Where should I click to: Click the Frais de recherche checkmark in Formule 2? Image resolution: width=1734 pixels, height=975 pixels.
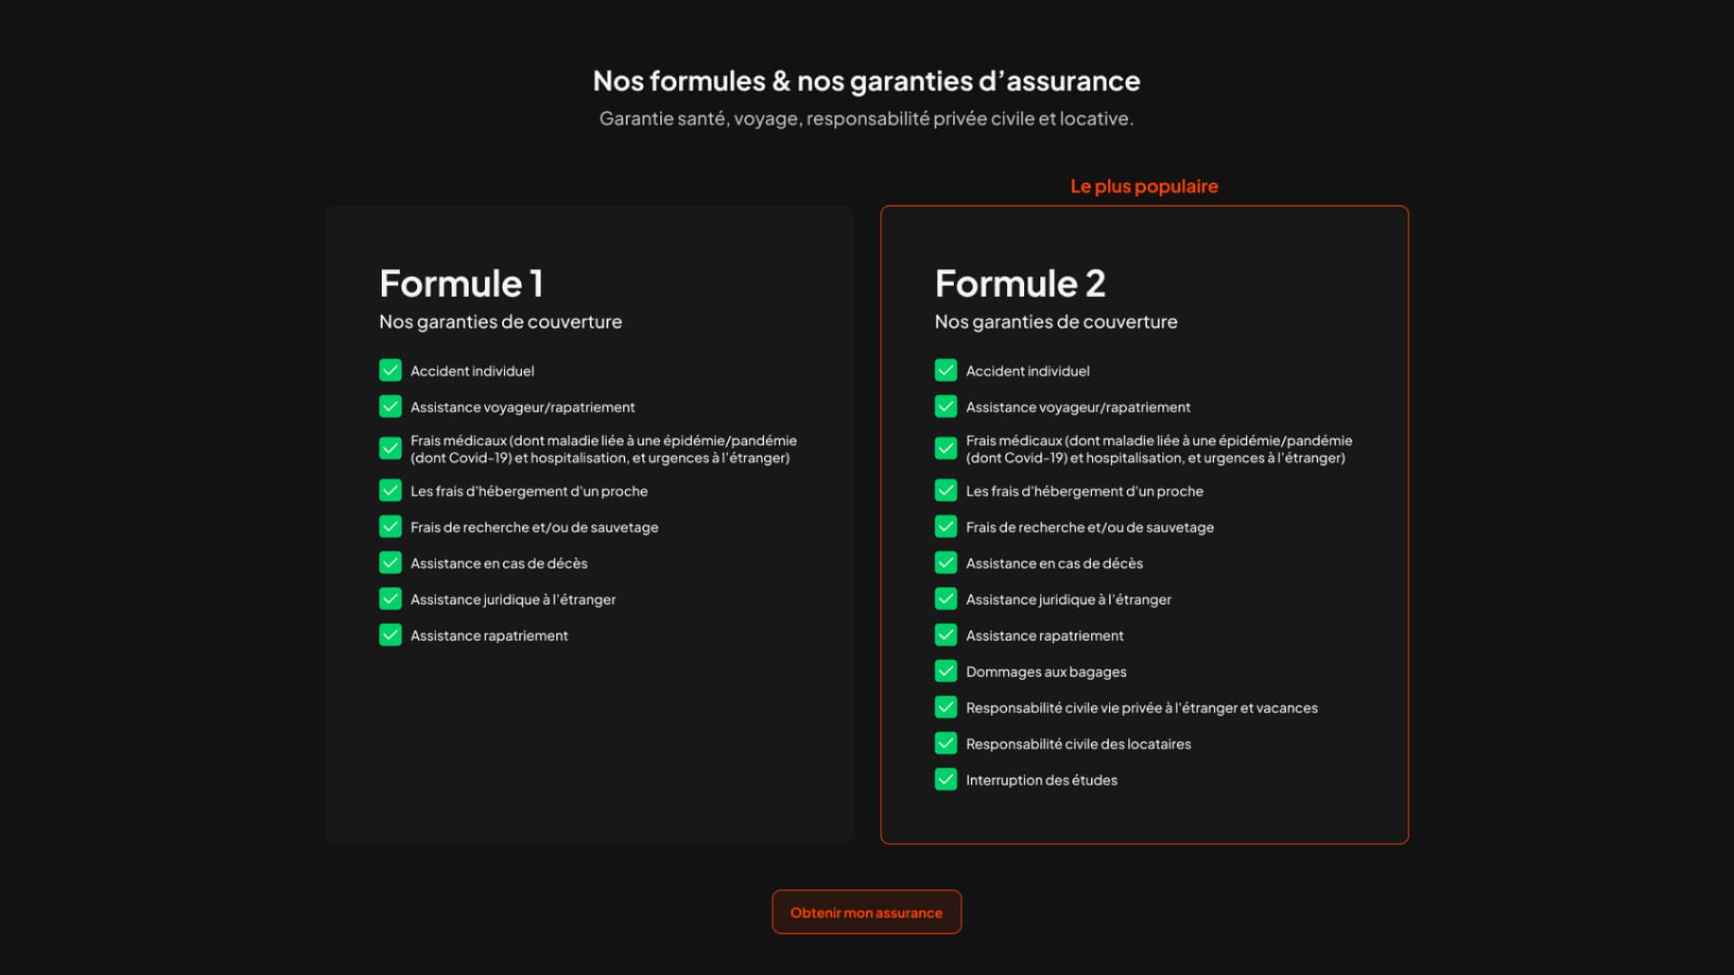946,526
